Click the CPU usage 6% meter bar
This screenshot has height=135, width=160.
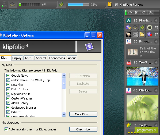coord(29,5)
